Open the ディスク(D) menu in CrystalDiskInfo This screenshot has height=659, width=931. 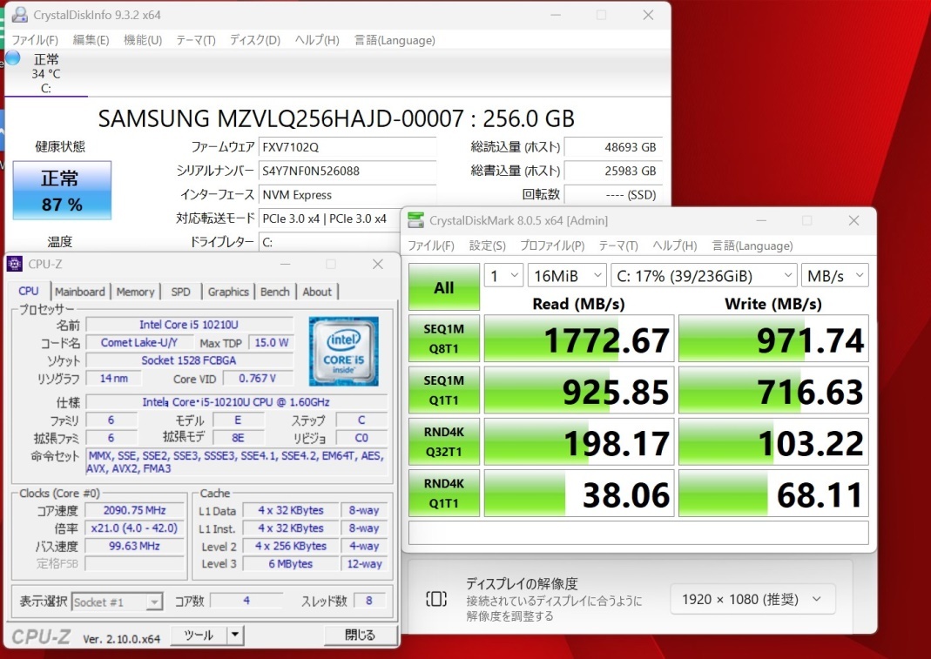(254, 40)
